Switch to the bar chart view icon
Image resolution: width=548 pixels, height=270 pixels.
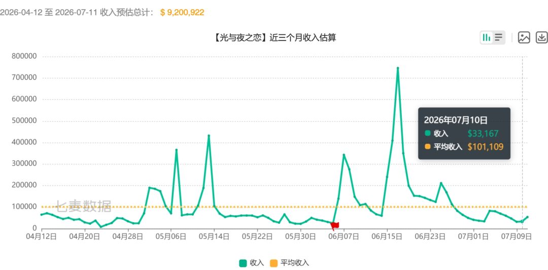(x=487, y=37)
